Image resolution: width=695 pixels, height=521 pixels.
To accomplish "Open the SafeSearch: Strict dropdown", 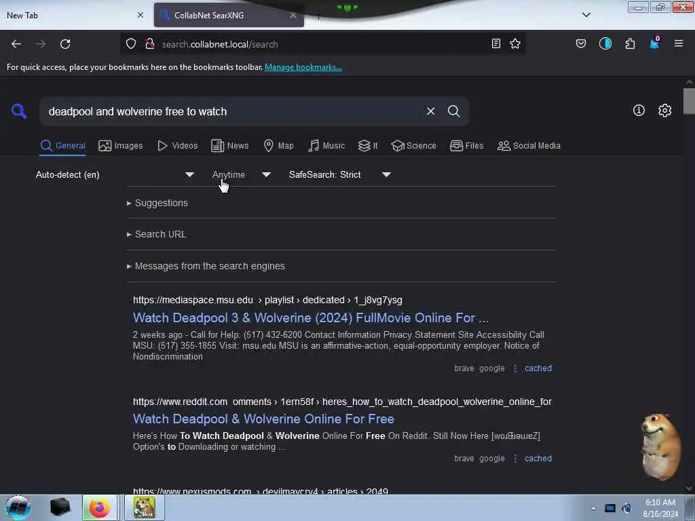I will coord(339,174).
